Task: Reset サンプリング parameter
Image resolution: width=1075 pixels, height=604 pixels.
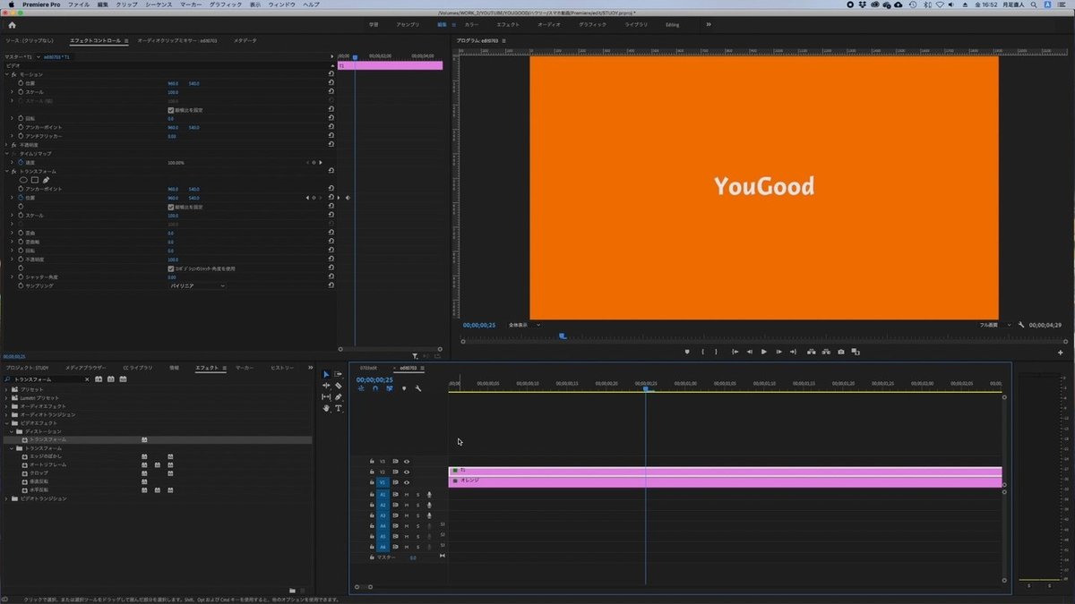Action: click(x=331, y=285)
